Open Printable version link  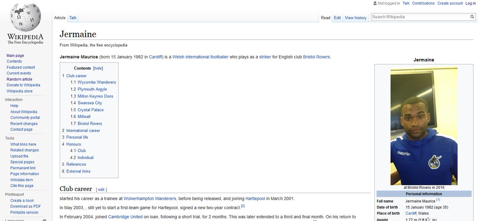tap(24, 212)
